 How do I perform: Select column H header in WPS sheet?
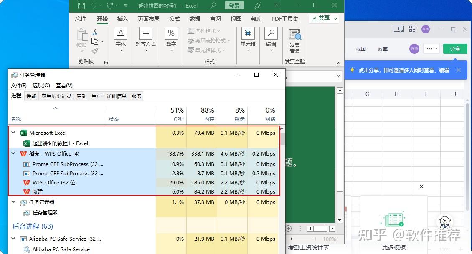(396, 94)
